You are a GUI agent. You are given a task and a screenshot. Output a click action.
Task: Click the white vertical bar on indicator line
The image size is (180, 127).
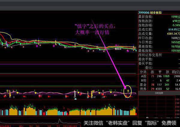[75, 93]
